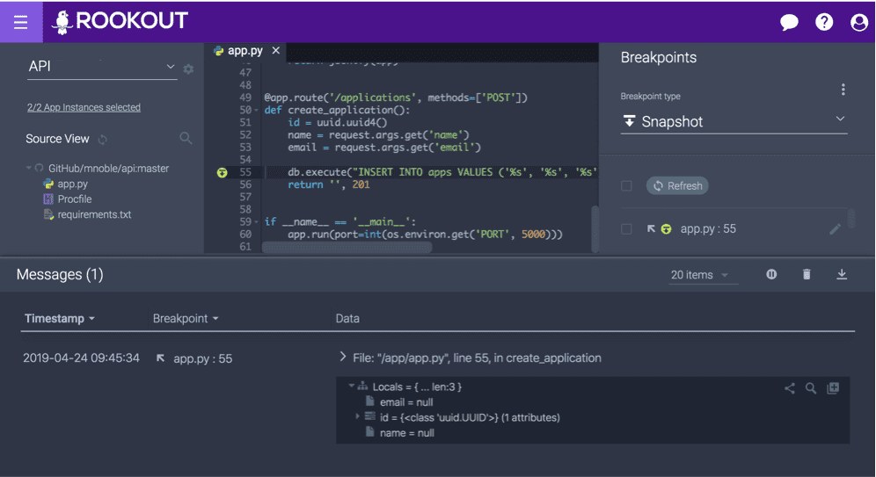Screen dimensions: 876x477
Task: Pause incoming messages
Action: (771, 275)
